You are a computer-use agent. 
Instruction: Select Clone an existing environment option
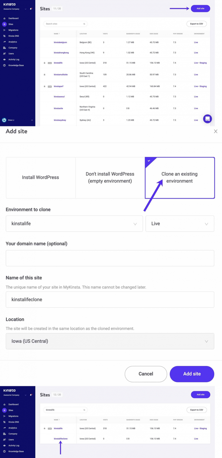[x=180, y=178]
